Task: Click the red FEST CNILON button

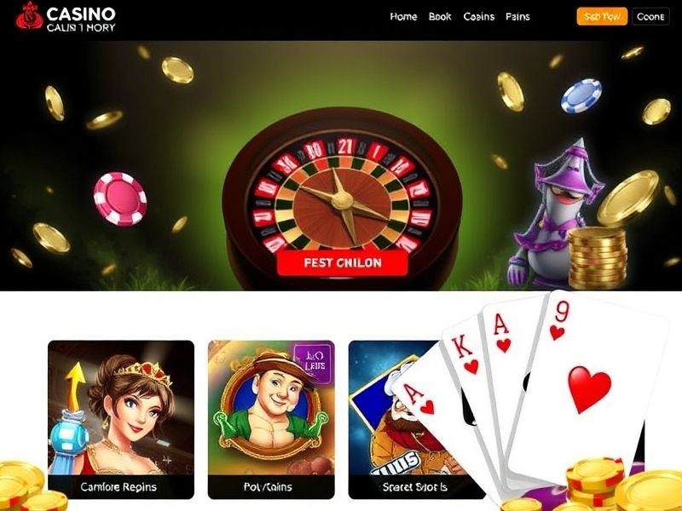Action: pos(343,262)
